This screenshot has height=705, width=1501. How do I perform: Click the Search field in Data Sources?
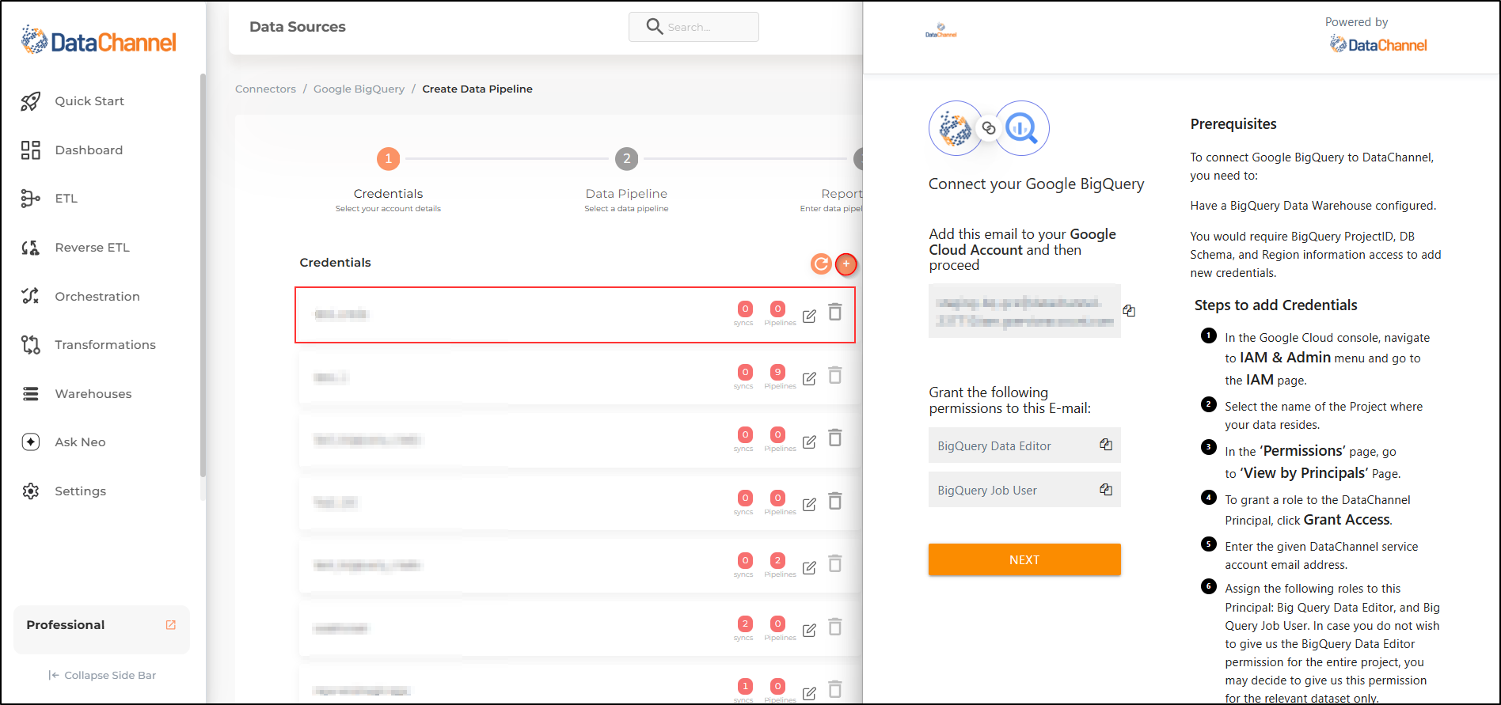pos(693,27)
